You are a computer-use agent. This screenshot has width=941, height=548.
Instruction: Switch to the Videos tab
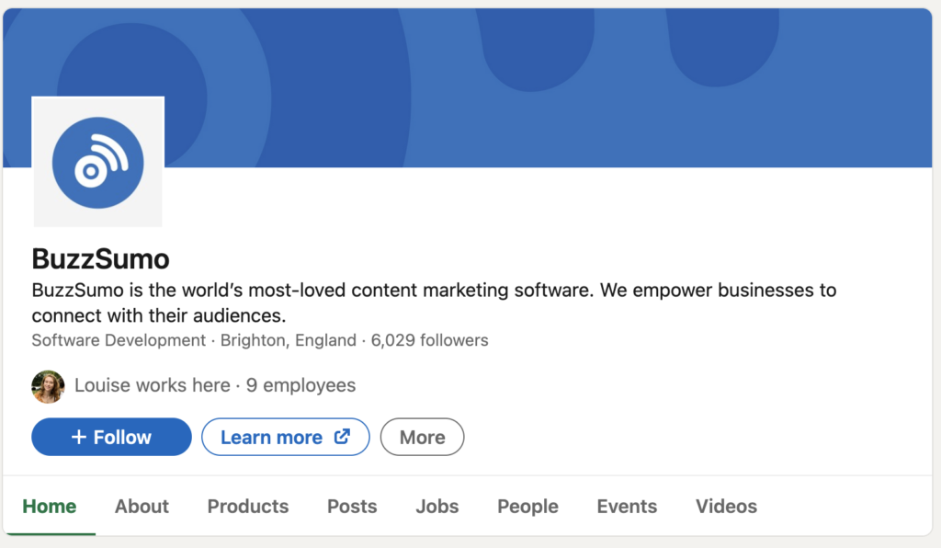[x=726, y=507]
